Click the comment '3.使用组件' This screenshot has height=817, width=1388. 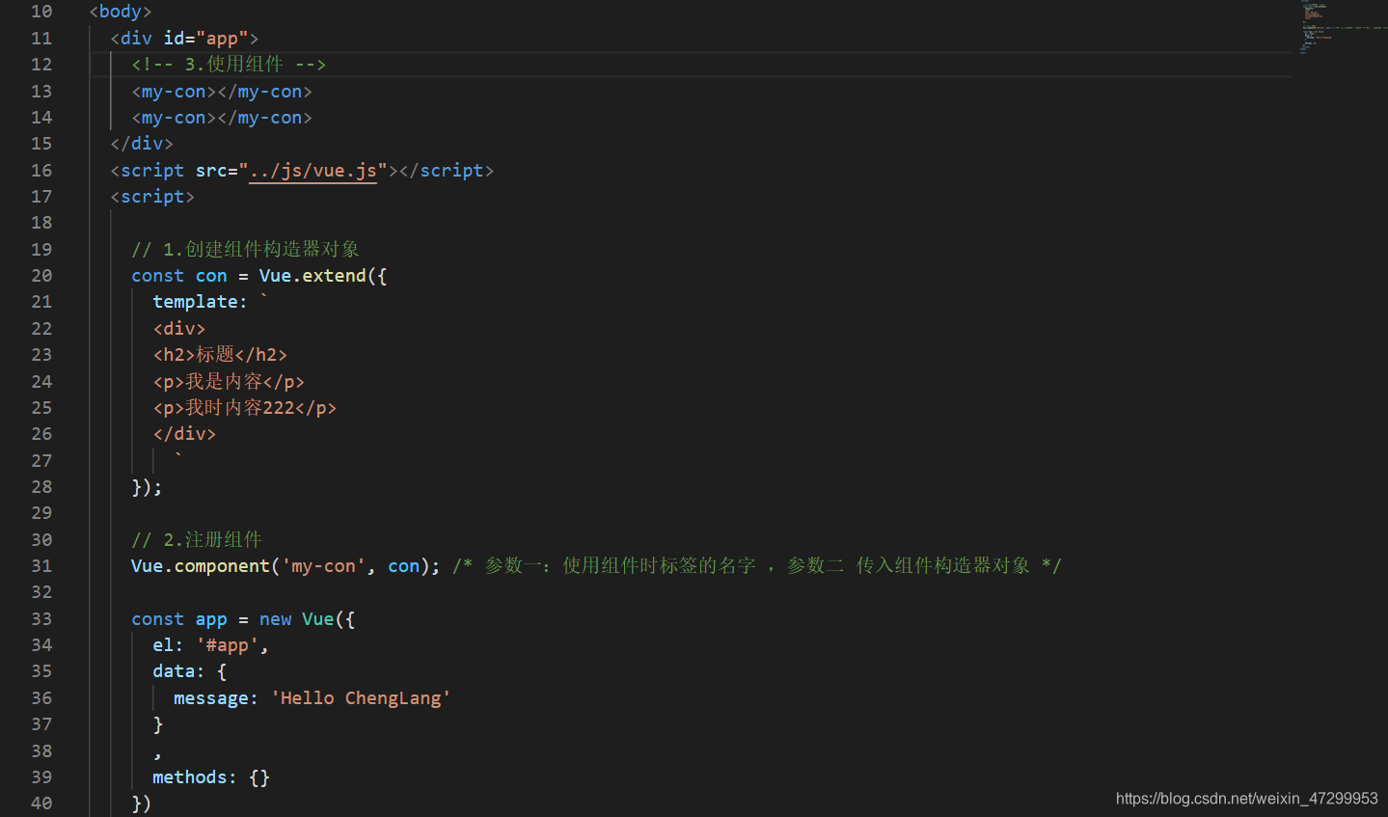coord(229,65)
